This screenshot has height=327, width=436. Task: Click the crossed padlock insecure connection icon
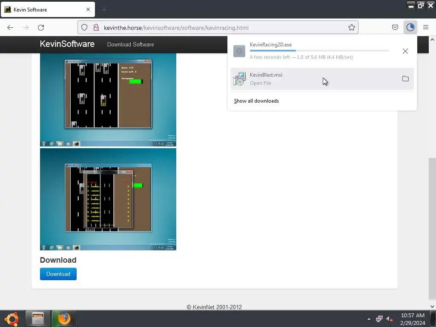(x=96, y=27)
